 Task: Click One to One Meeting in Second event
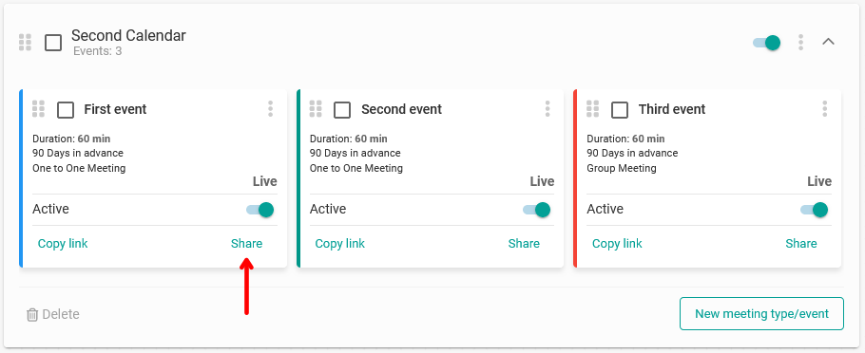356,168
